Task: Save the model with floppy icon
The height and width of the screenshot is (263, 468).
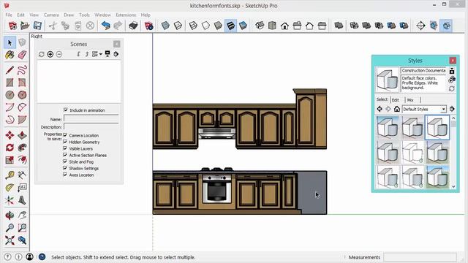Action: pos(37,26)
